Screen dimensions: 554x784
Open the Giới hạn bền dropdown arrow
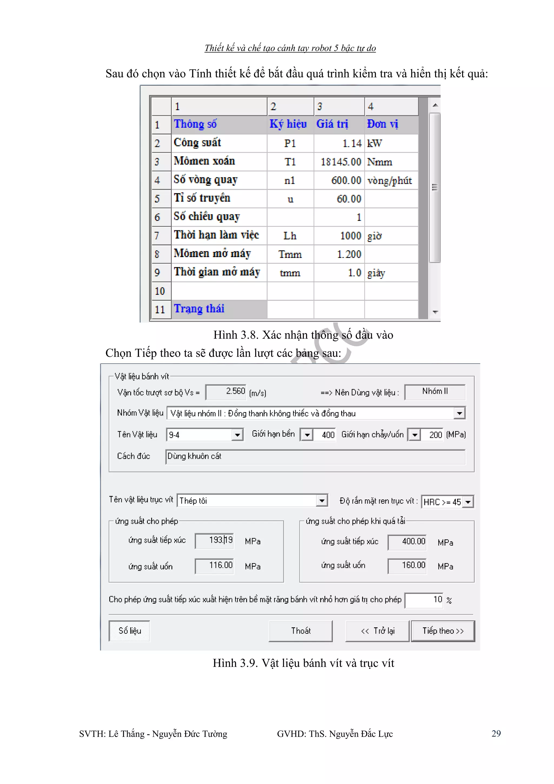point(307,435)
